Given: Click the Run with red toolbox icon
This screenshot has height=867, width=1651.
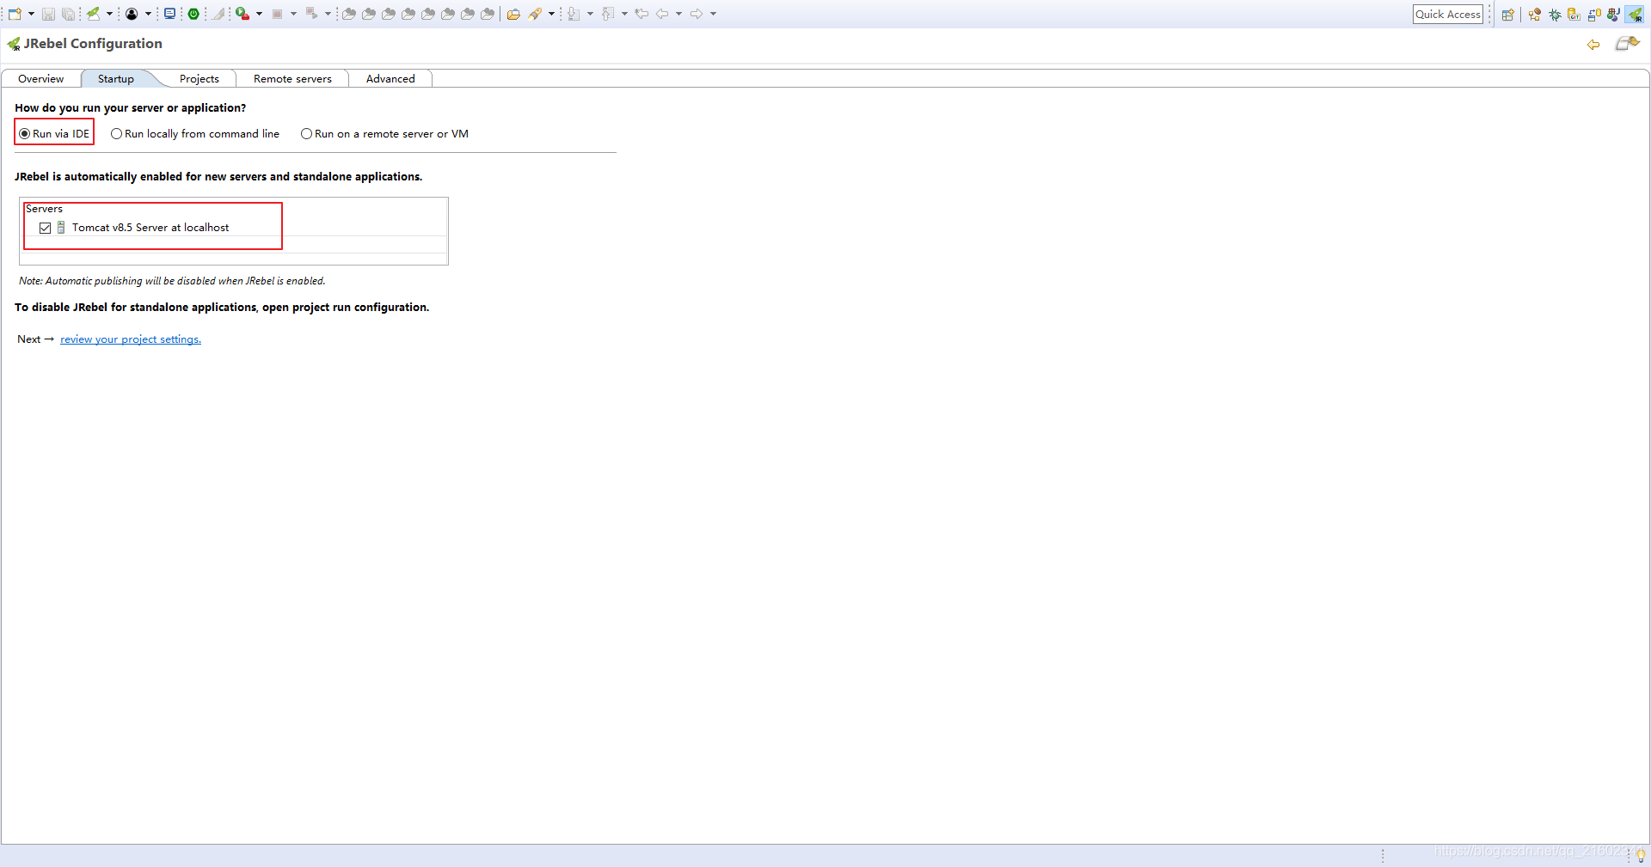Looking at the screenshot, I should 242,14.
